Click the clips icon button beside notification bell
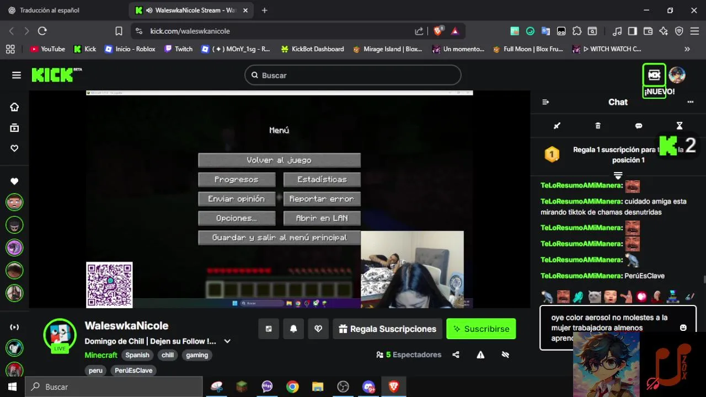 [269, 329]
